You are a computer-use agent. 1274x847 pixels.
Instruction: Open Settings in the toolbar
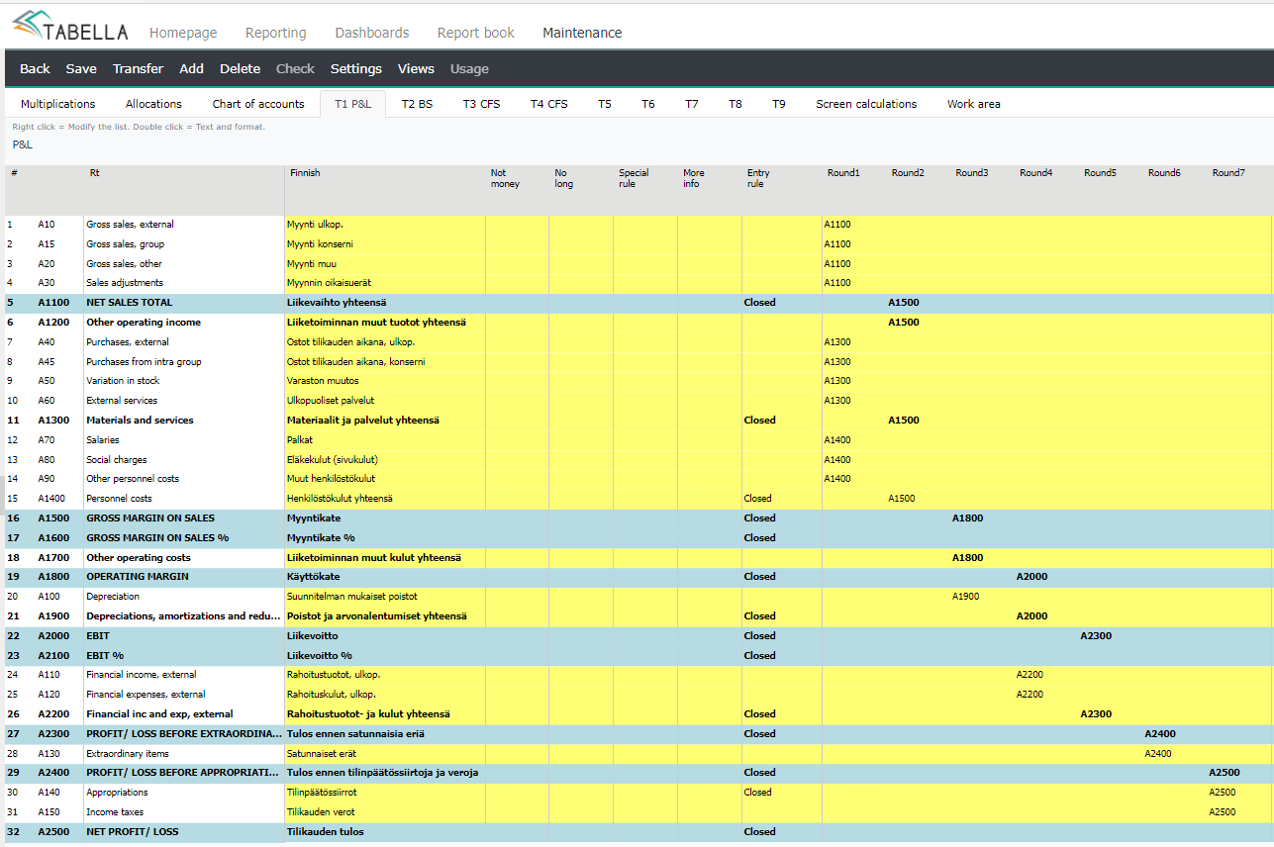tap(356, 68)
